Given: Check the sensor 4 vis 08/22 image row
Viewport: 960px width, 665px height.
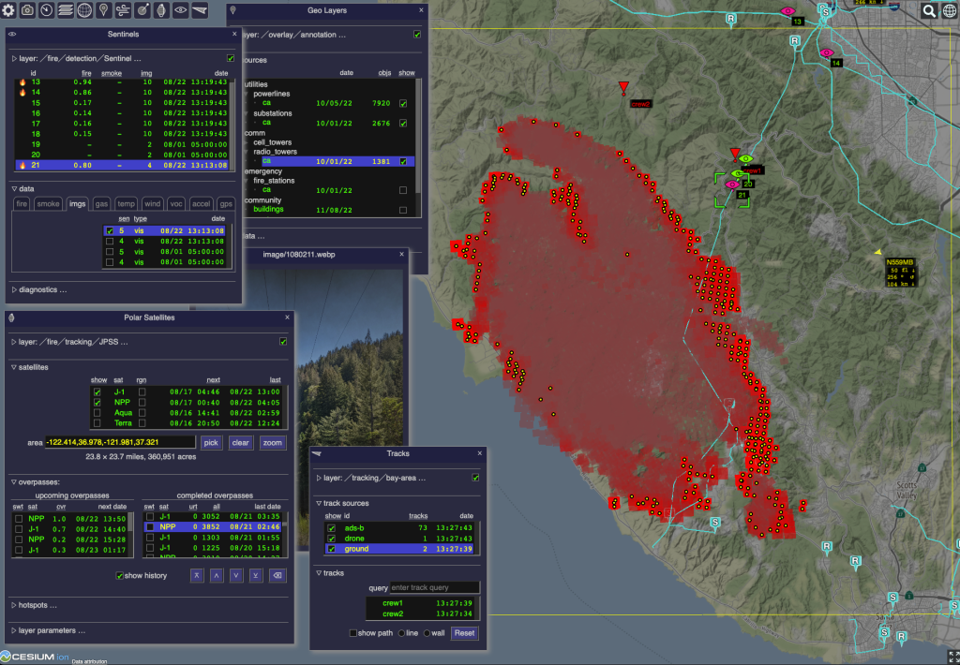Looking at the screenshot, I should [x=110, y=241].
